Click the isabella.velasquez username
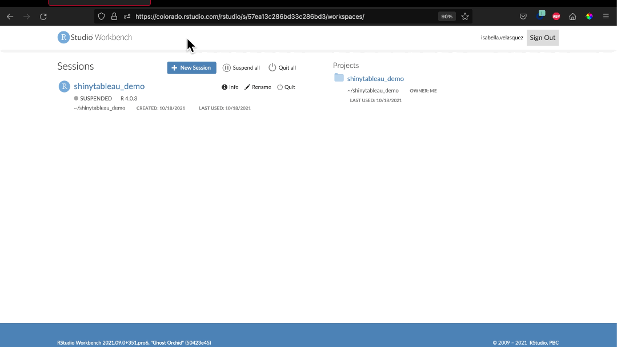Image resolution: width=617 pixels, height=347 pixels. coord(502,37)
